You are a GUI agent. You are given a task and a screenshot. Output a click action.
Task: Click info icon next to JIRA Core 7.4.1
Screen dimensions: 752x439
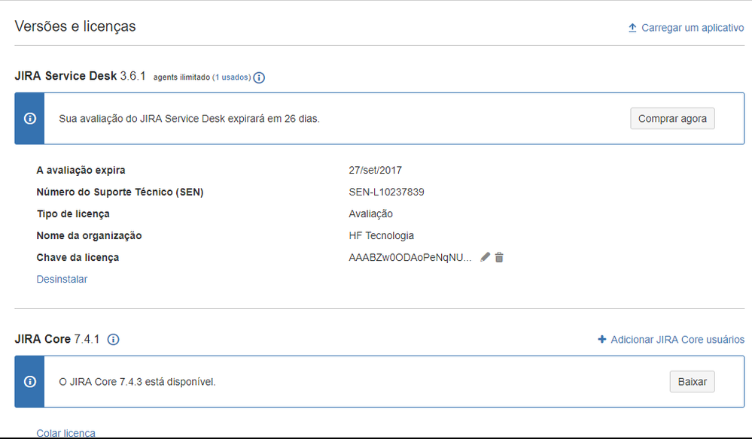point(113,340)
